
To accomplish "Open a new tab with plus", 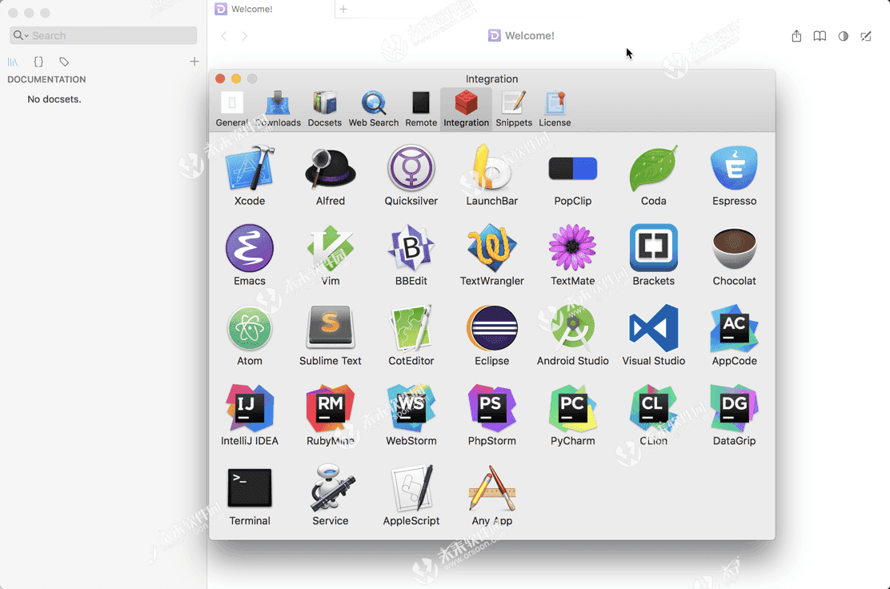I will point(343,9).
